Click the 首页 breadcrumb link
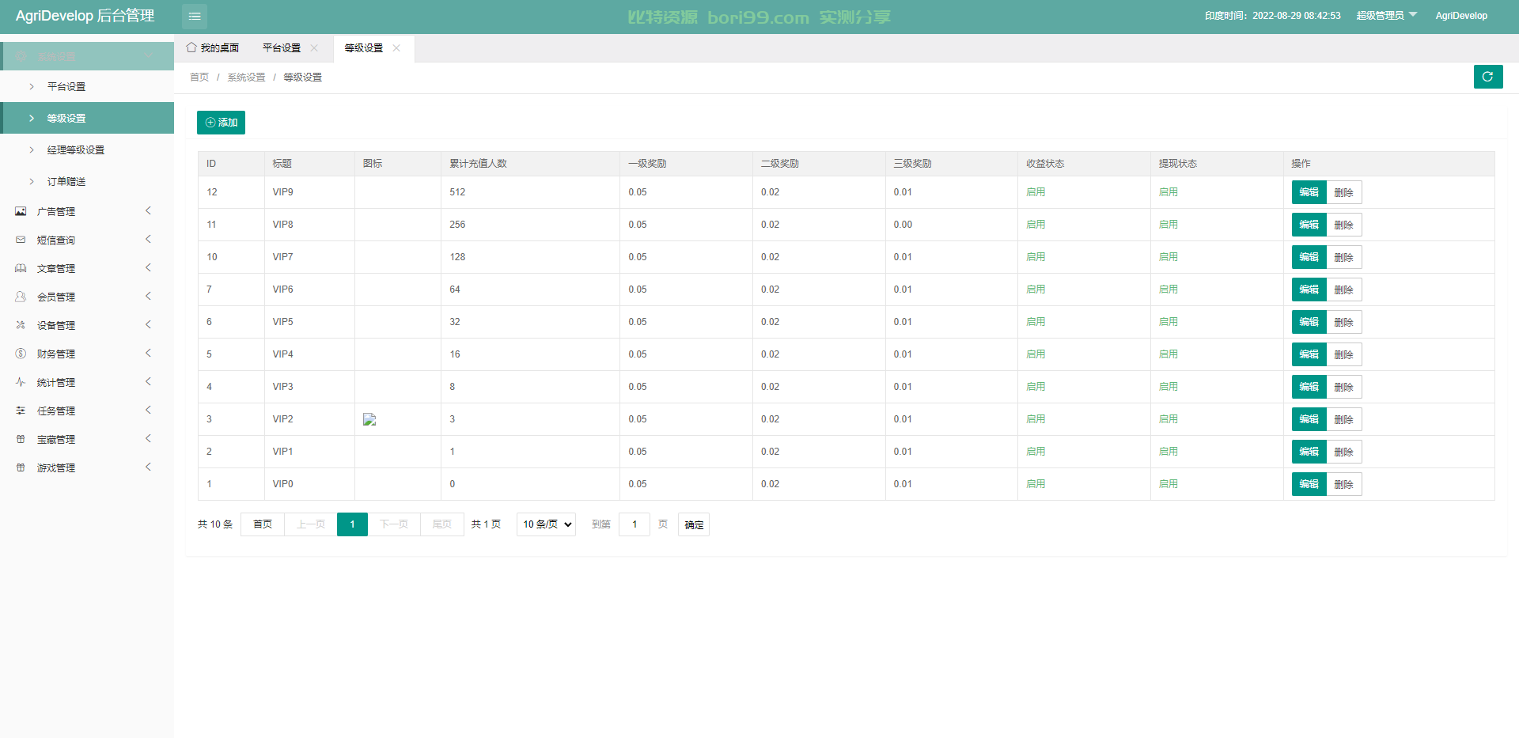The height and width of the screenshot is (738, 1519). pos(199,78)
